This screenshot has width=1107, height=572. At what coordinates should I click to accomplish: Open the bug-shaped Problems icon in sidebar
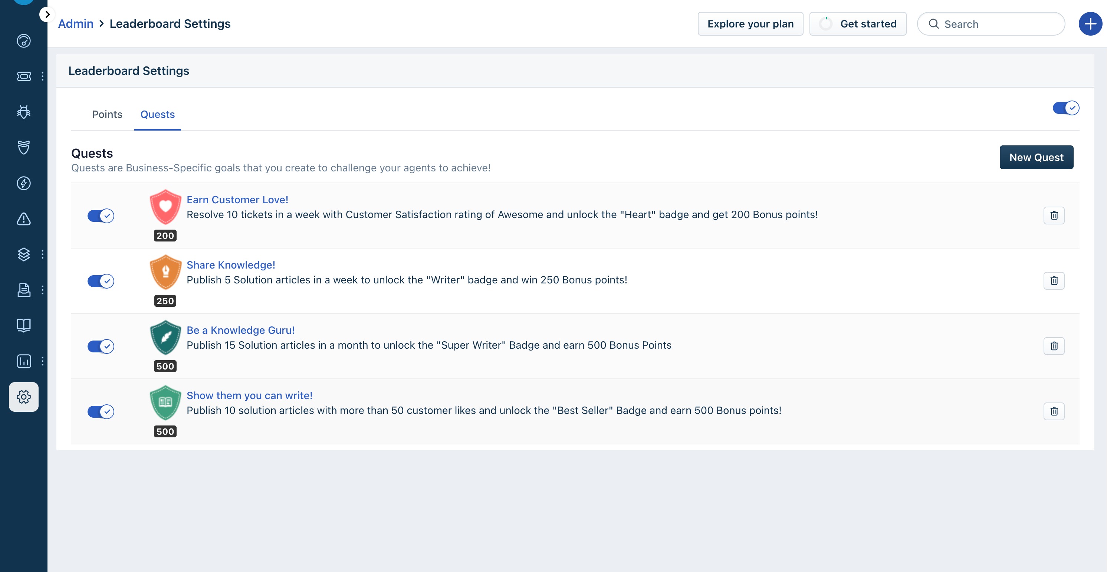click(24, 112)
